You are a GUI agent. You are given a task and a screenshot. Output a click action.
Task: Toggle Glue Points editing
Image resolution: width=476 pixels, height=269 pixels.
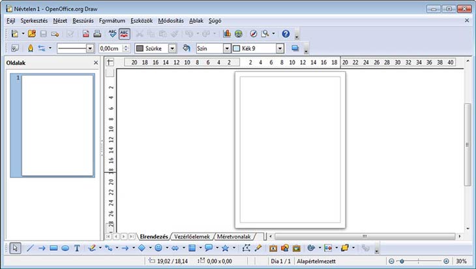(x=258, y=248)
